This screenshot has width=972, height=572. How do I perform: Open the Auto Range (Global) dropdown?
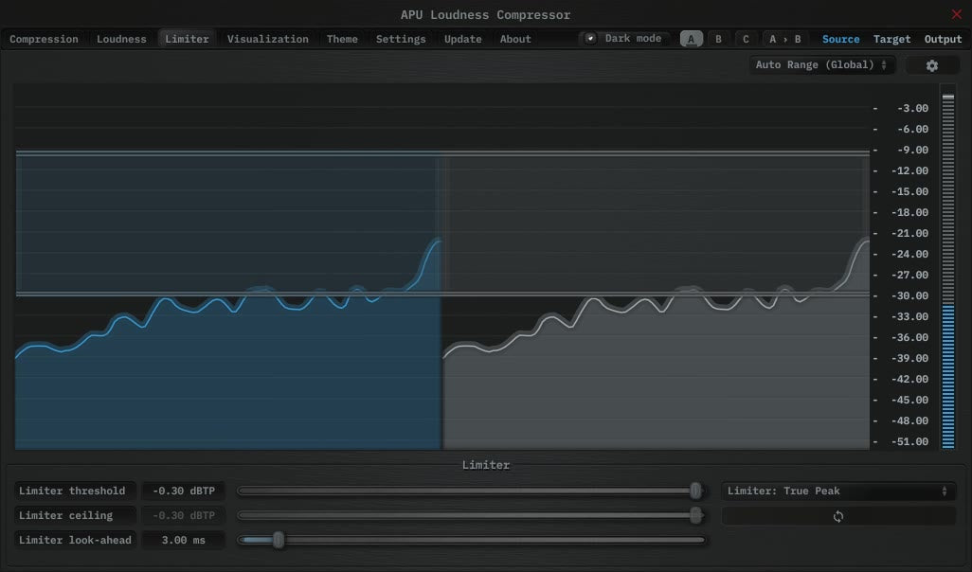tap(822, 64)
